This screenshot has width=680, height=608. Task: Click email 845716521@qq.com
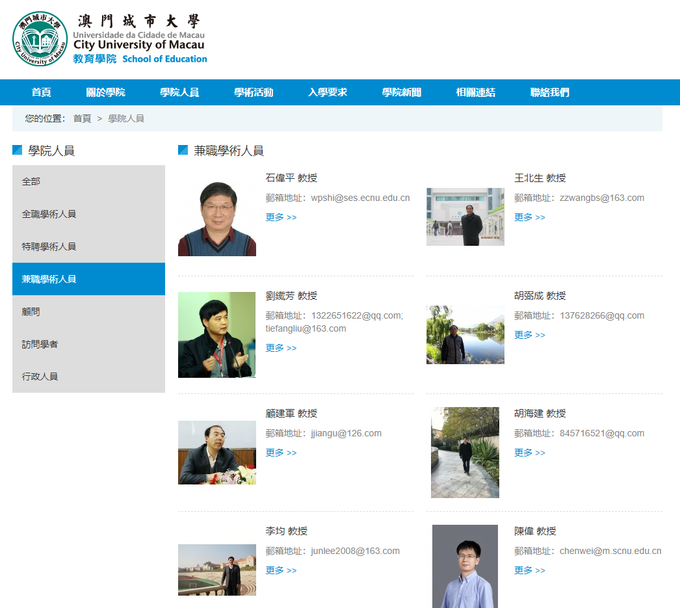tap(602, 433)
